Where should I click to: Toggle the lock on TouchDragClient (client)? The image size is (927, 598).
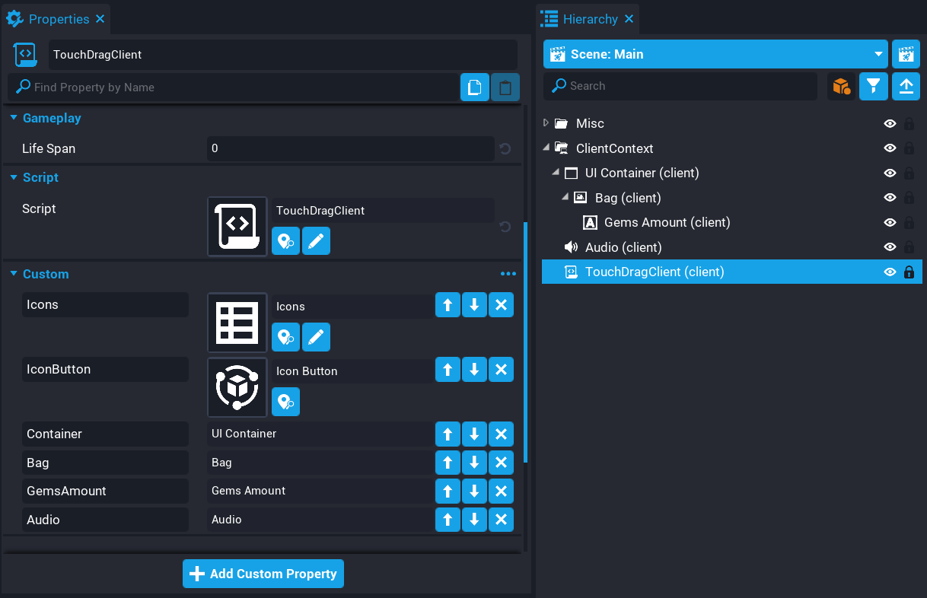[x=909, y=272]
